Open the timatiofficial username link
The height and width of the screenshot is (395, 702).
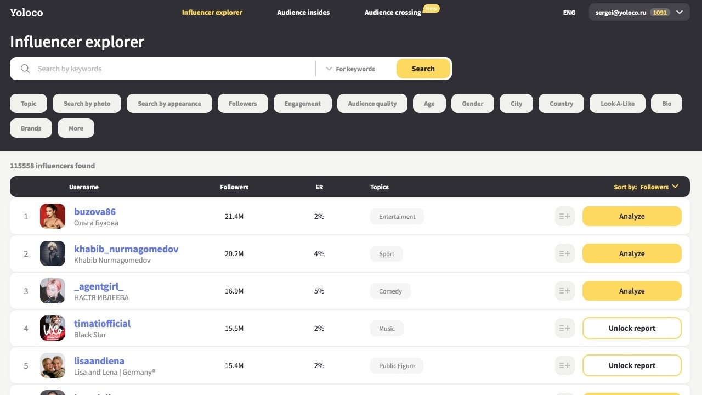pos(102,324)
